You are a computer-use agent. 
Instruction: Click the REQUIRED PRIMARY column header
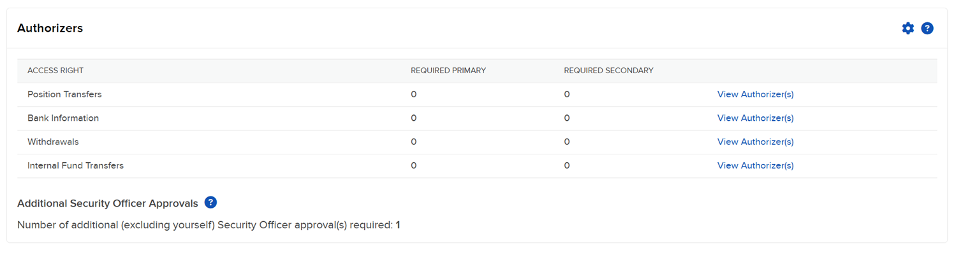tap(448, 71)
